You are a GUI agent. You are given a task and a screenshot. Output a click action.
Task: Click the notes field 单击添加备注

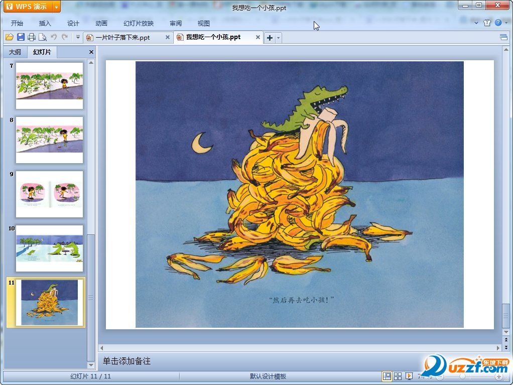coord(126,361)
